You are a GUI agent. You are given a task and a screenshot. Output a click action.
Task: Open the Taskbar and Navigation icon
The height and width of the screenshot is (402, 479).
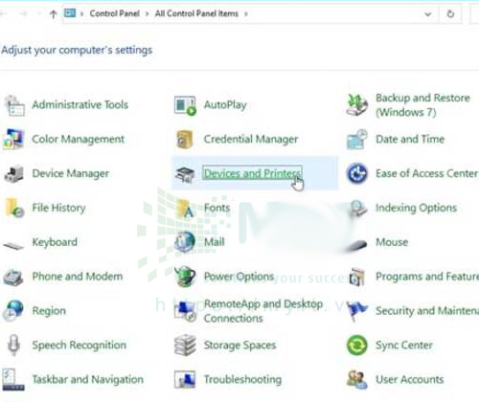(x=13, y=380)
